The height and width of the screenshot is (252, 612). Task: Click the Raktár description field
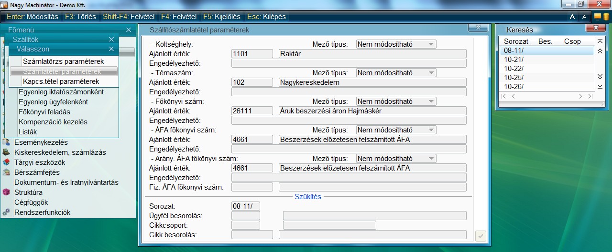click(372, 54)
